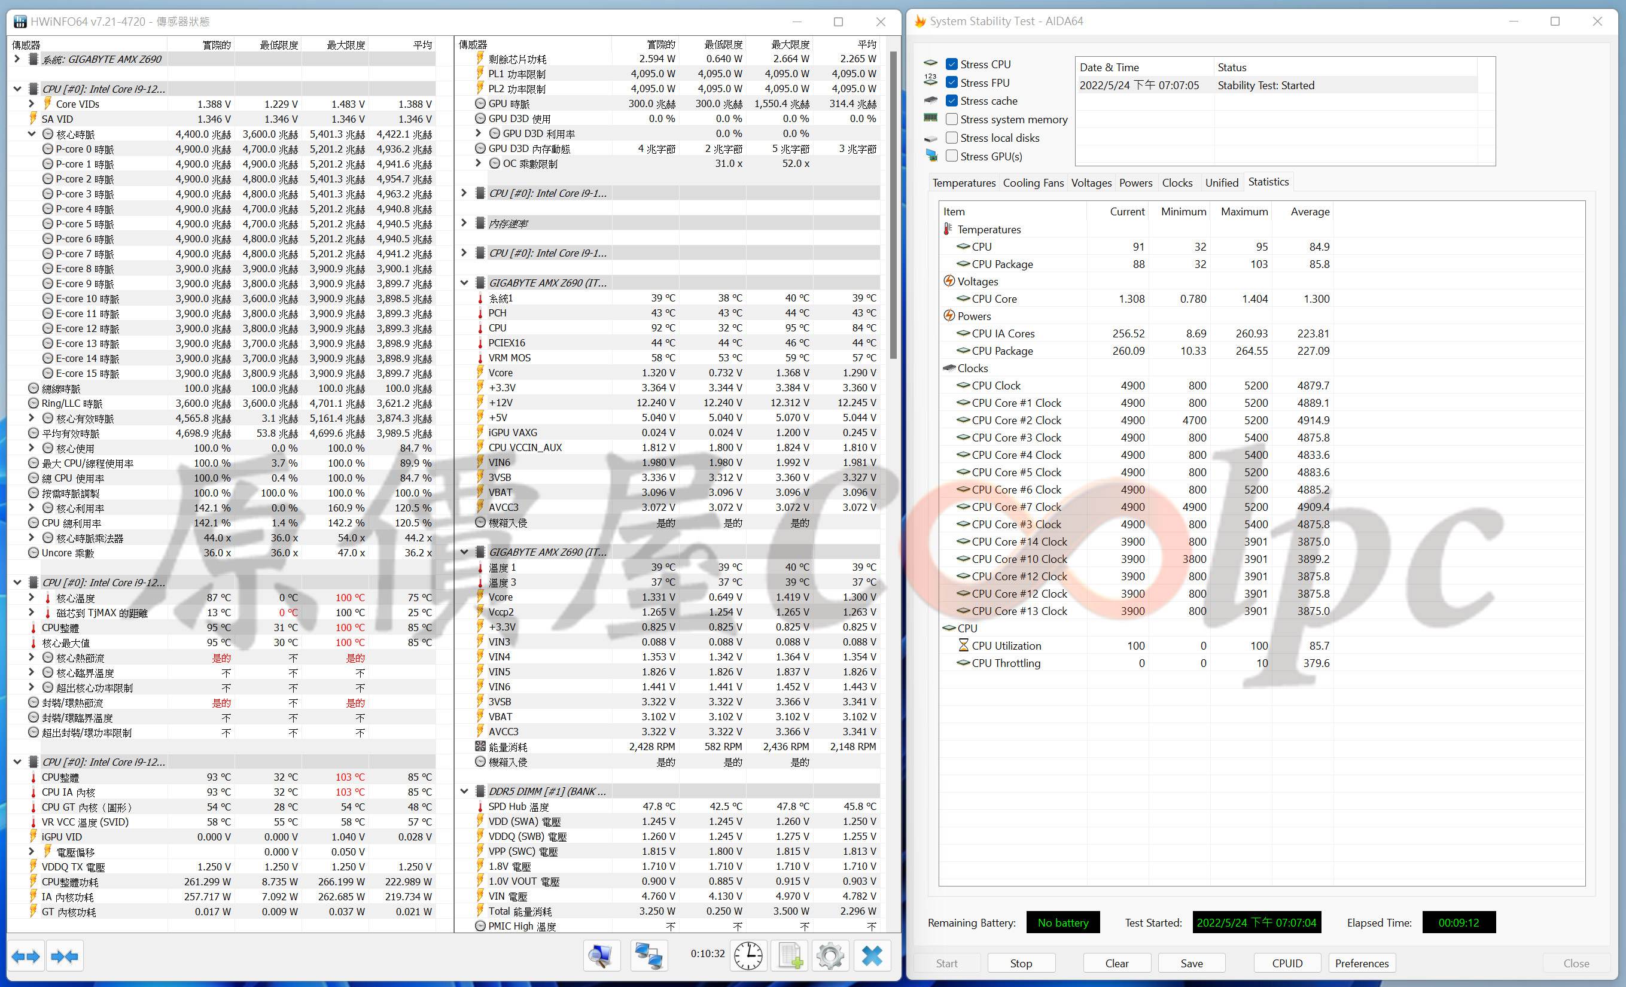Click the AIDA64 flame title bar icon
1626x987 pixels.
[x=920, y=22]
